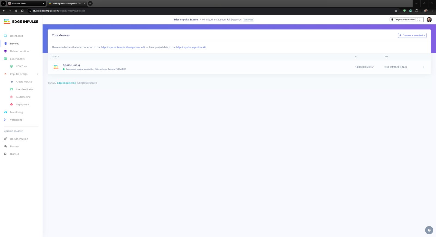
Task: Click the Experiments table icon
Action: (5, 59)
